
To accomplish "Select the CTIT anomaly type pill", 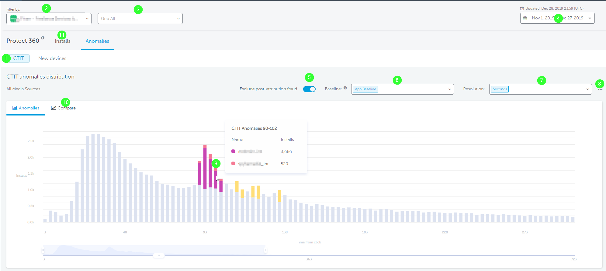I will 19,59.
